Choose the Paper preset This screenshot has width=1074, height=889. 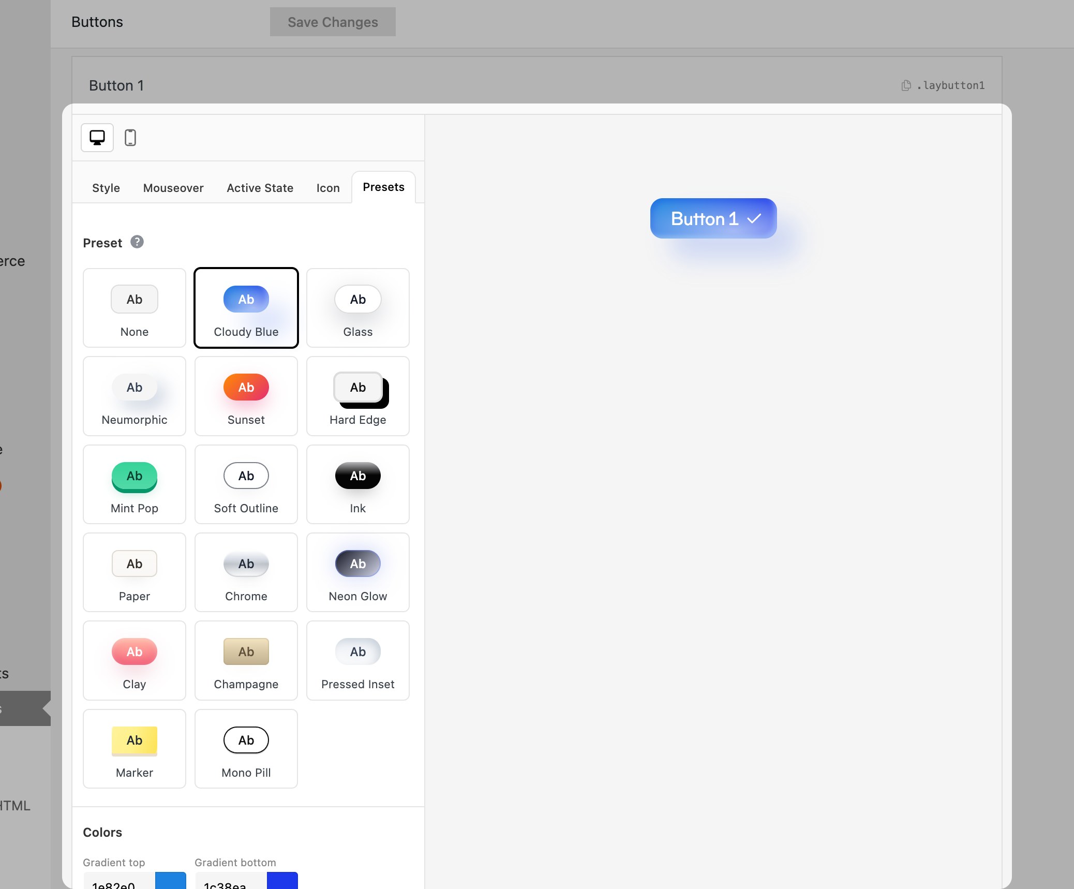pyautogui.click(x=135, y=572)
